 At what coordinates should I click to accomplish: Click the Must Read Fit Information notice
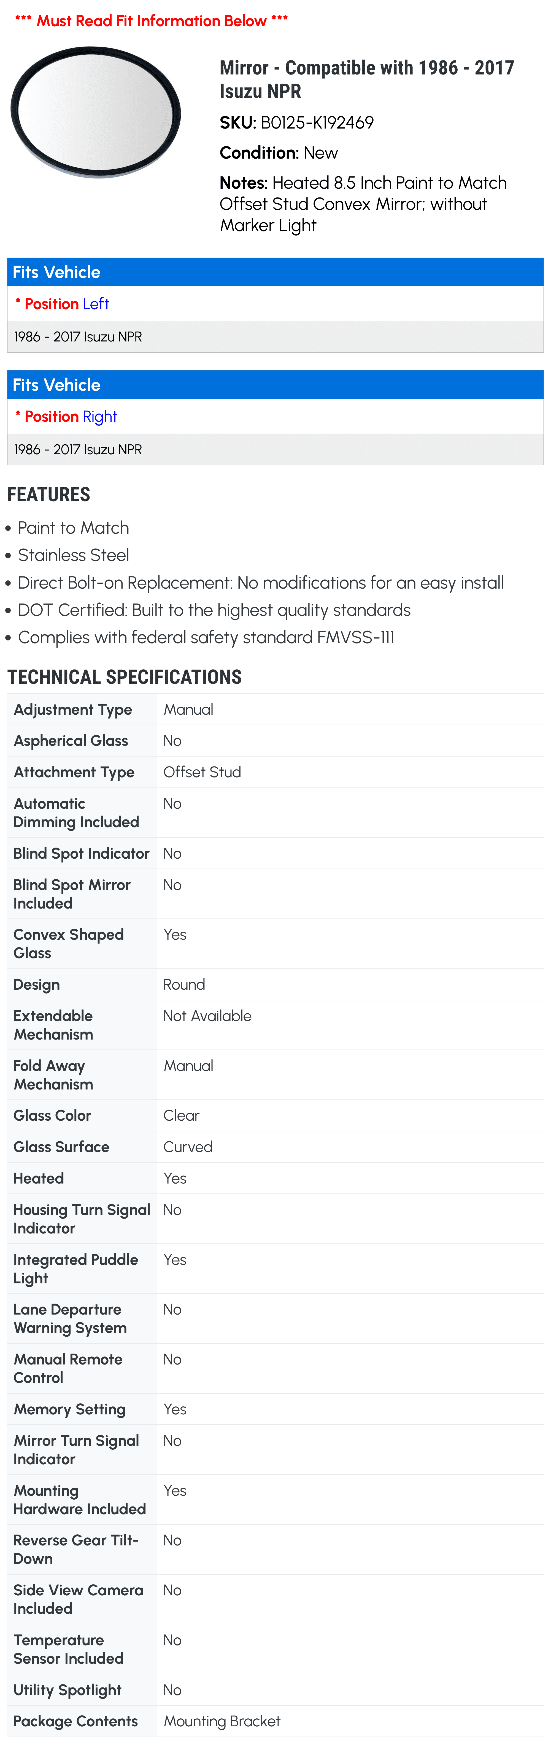[152, 21]
